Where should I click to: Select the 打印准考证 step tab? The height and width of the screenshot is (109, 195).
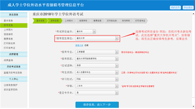point(140,21)
